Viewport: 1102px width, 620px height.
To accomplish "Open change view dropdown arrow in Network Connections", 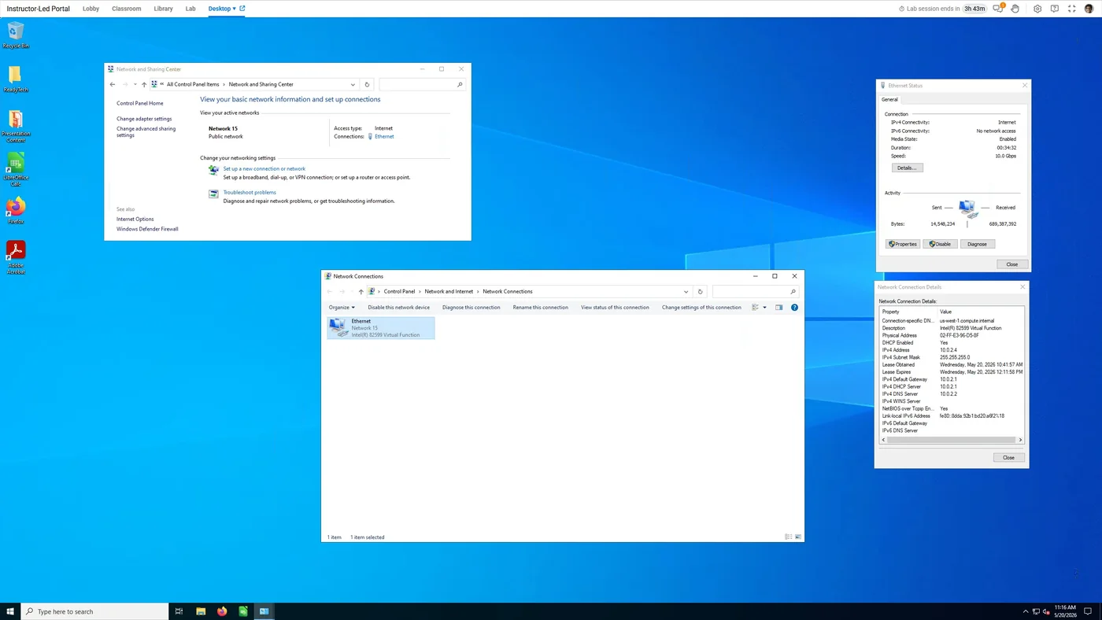I will [764, 308].
